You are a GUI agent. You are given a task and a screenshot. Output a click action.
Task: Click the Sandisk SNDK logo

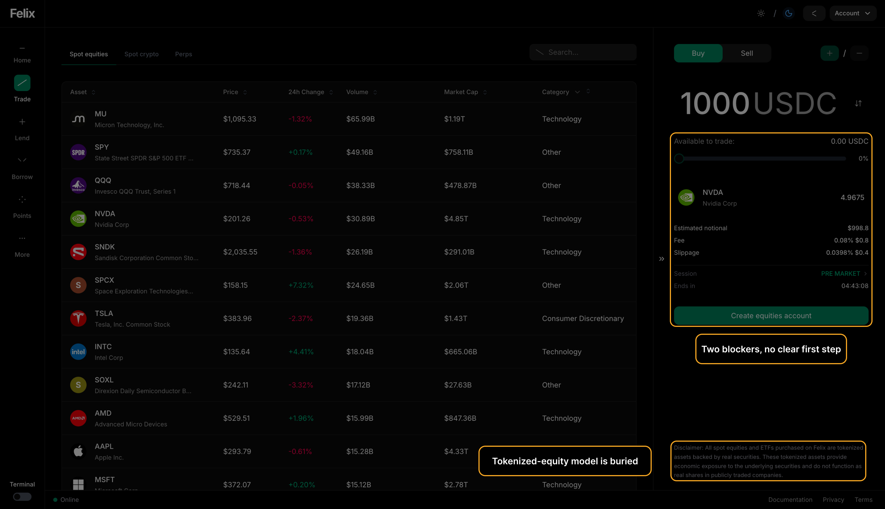tap(78, 252)
